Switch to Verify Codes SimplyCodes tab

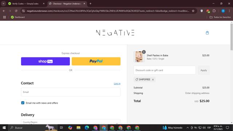click(x=25, y=4)
